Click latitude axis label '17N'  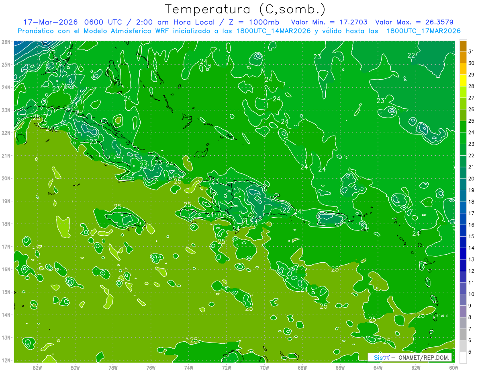pyautogui.click(x=6, y=246)
